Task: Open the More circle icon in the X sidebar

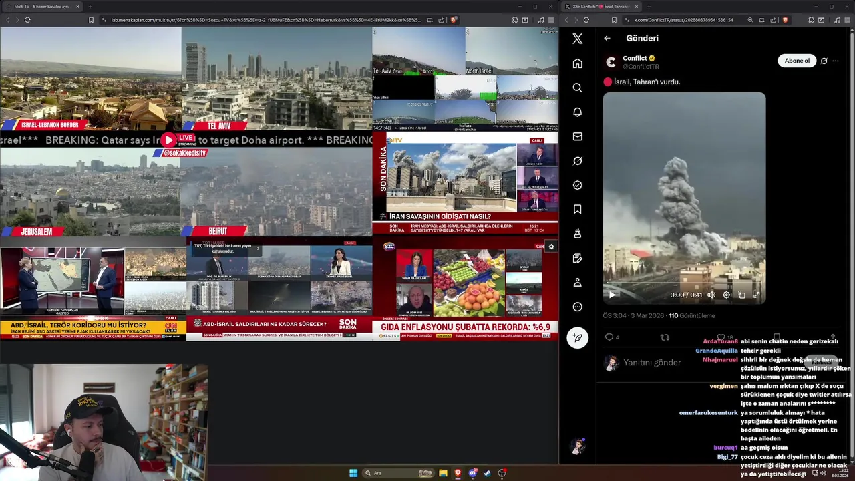Action: click(578, 307)
